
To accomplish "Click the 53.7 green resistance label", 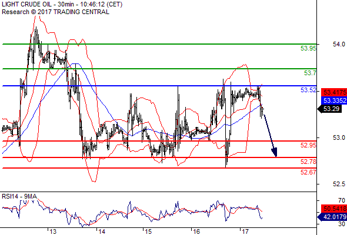I will (310, 73).
